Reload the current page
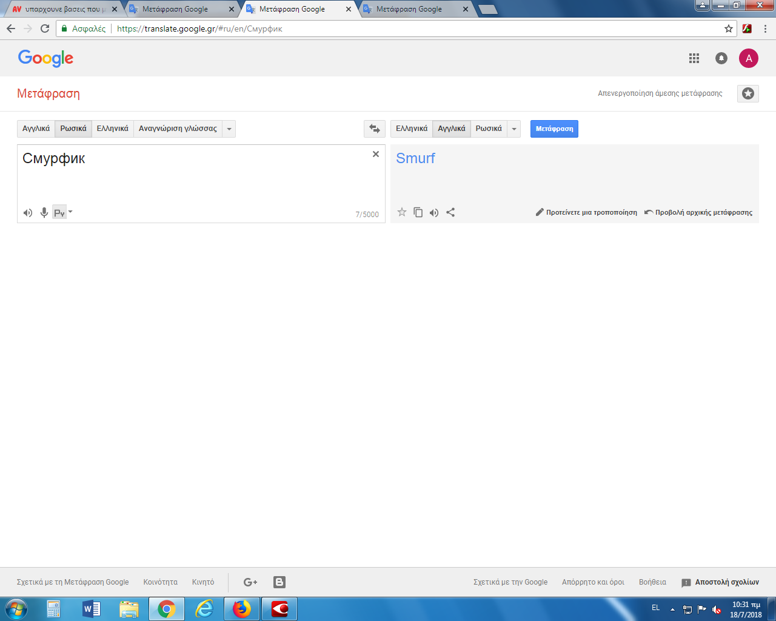The height and width of the screenshot is (621, 776). click(45, 29)
